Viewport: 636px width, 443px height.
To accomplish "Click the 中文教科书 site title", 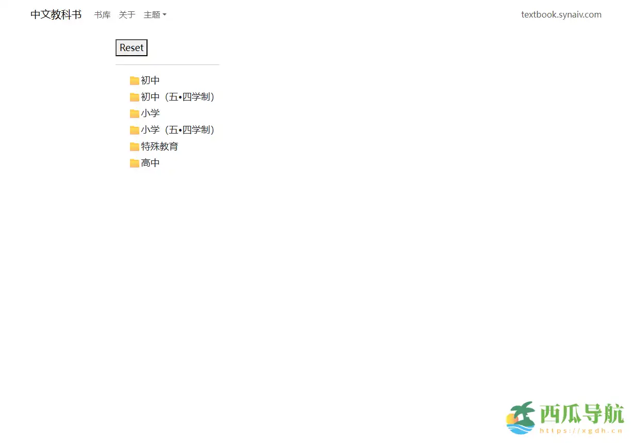I will pos(55,14).
